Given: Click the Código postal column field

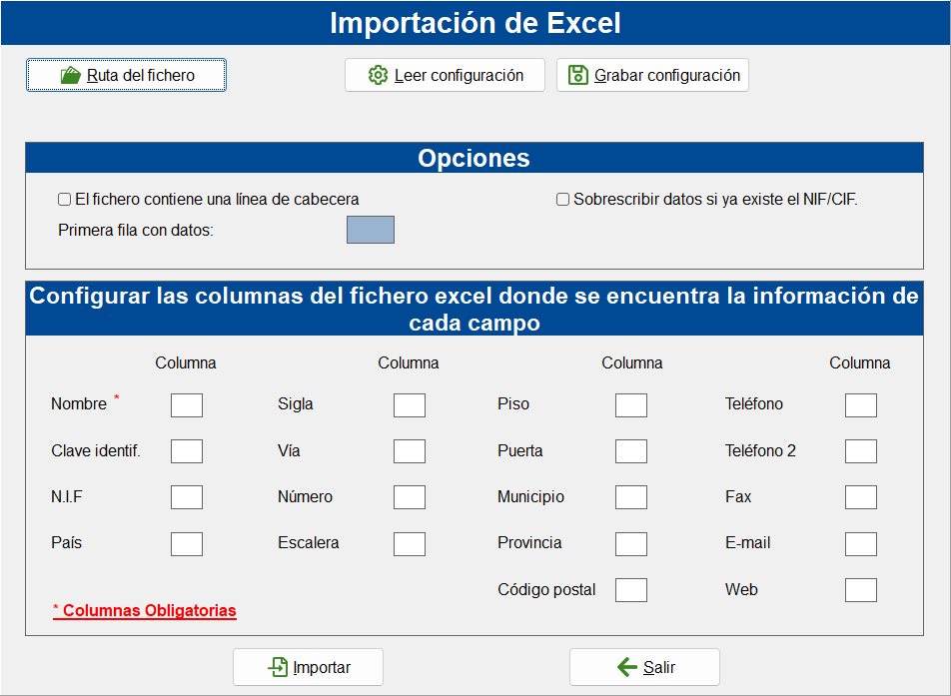Looking at the screenshot, I should [631, 590].
